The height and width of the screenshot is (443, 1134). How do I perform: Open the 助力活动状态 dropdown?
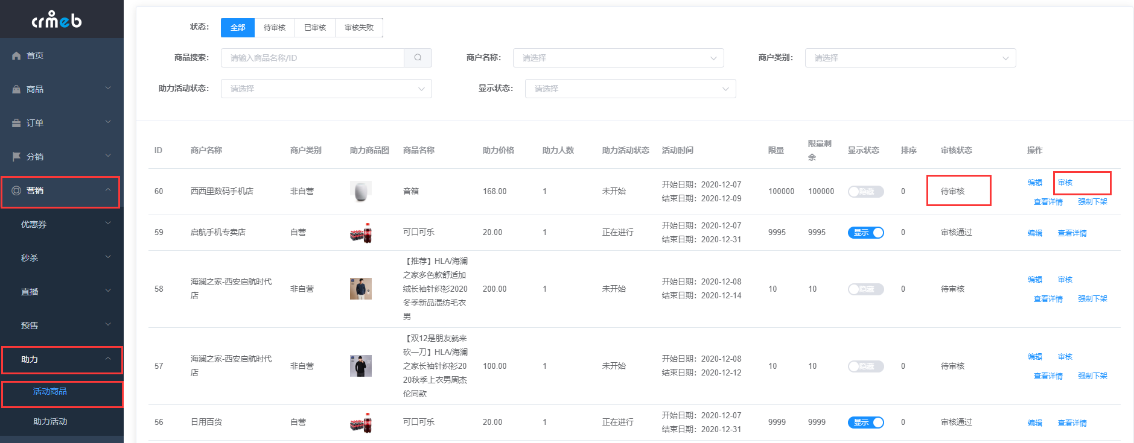[x=326, y=89]
